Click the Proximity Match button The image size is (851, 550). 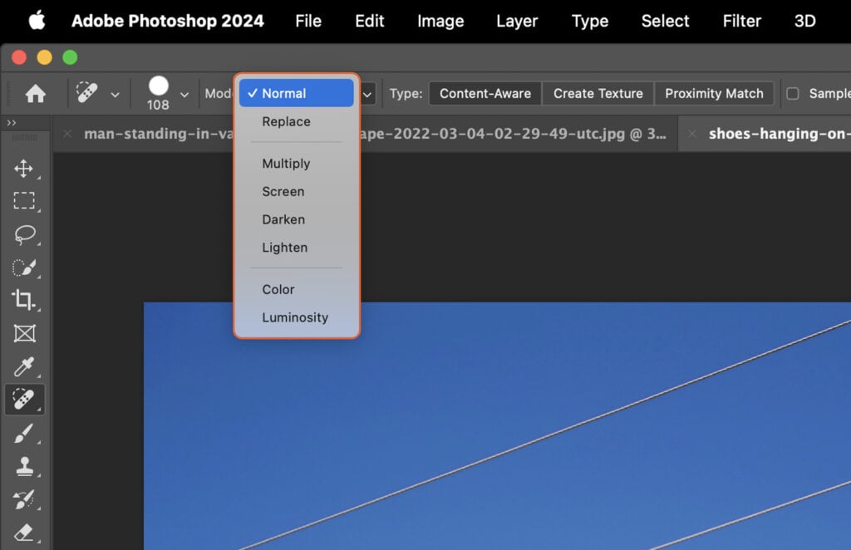pyautogui.click(x=714, y=93)
